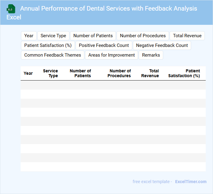Open the ExcelTimer.com link
Screen dimensions: 213x194
click(x=191, y=182)
